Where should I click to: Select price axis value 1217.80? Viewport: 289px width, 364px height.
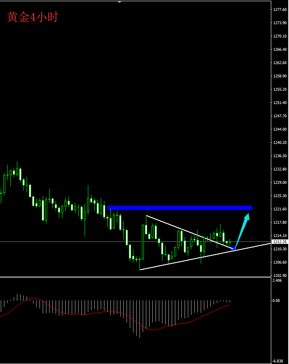(280, 223)
